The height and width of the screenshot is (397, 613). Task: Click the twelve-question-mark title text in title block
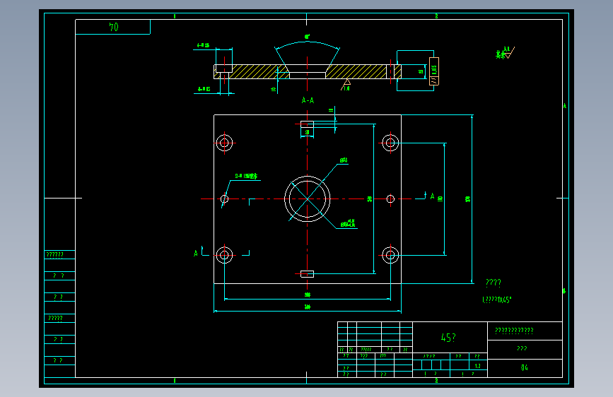pos(514,331)
